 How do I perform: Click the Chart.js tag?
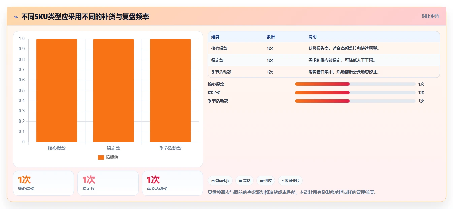pyautogui.click(x=220, y=181)
